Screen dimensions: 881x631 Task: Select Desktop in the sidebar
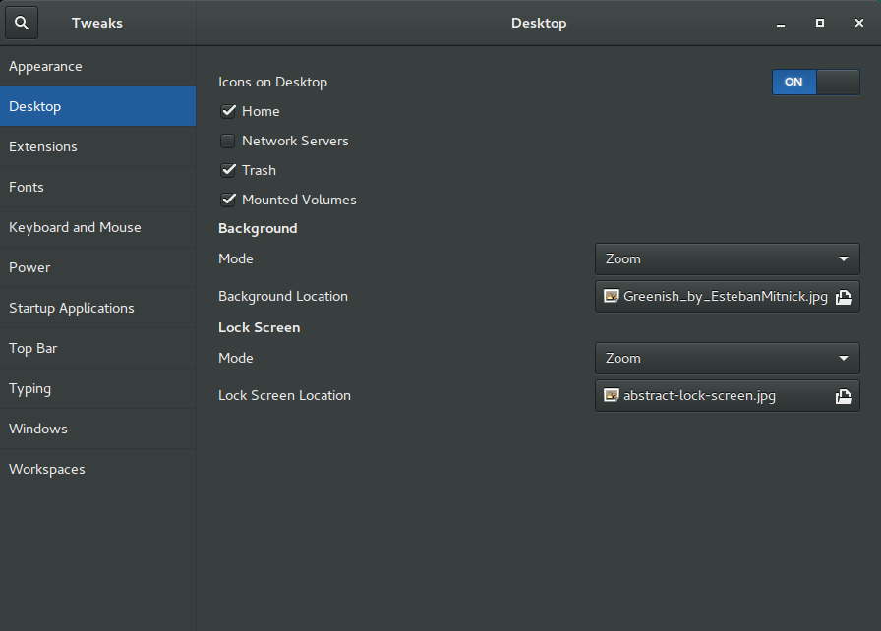pyautogui.click(x=97, y=106)
